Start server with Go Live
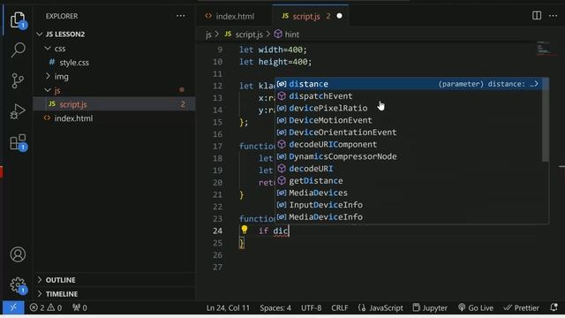Viewport: 565px width, 318px height. [x=476, y=308]
